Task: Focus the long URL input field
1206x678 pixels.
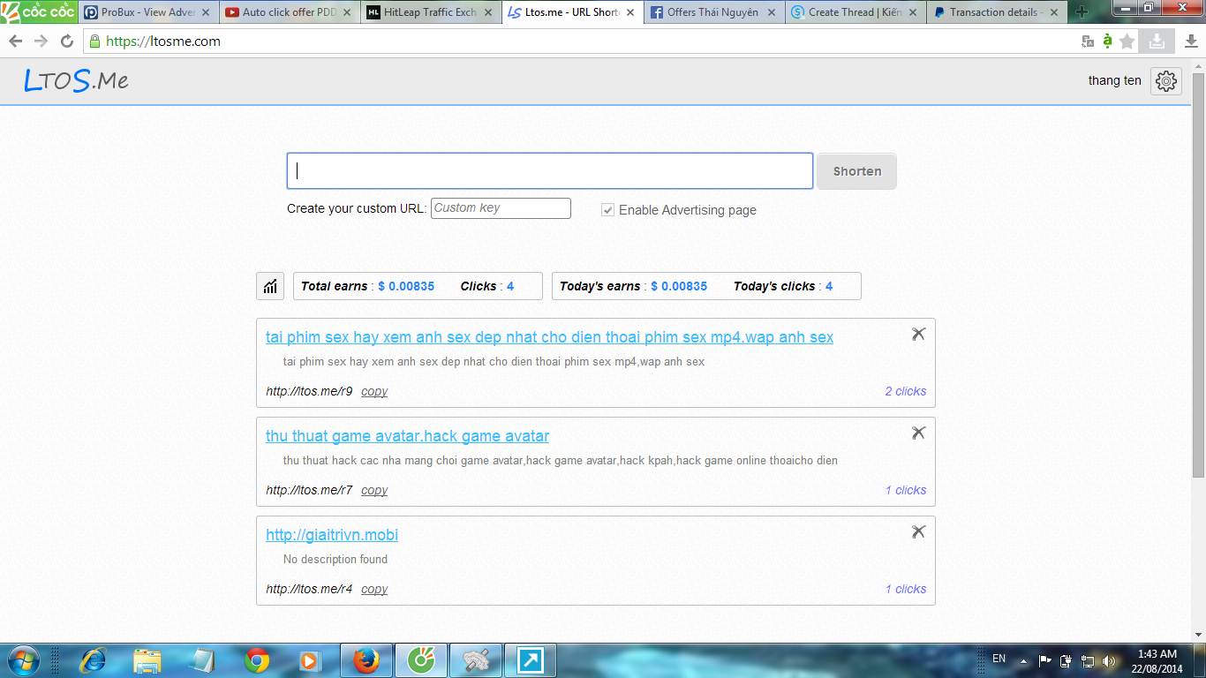Action: tap(550, 171)
